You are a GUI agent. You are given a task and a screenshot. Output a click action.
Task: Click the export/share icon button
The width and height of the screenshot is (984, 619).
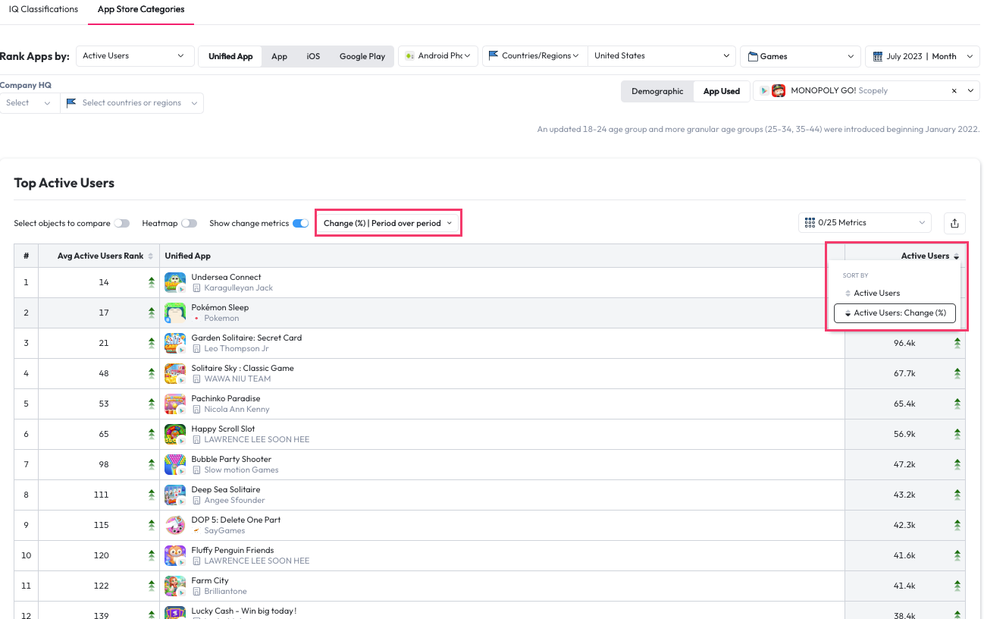pos(954,223)
